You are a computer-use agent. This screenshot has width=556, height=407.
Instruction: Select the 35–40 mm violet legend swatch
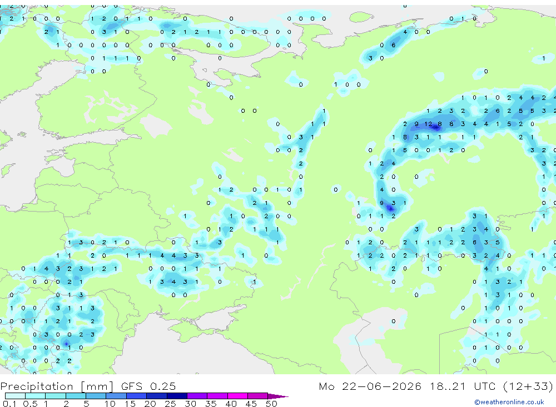[217, 396]
